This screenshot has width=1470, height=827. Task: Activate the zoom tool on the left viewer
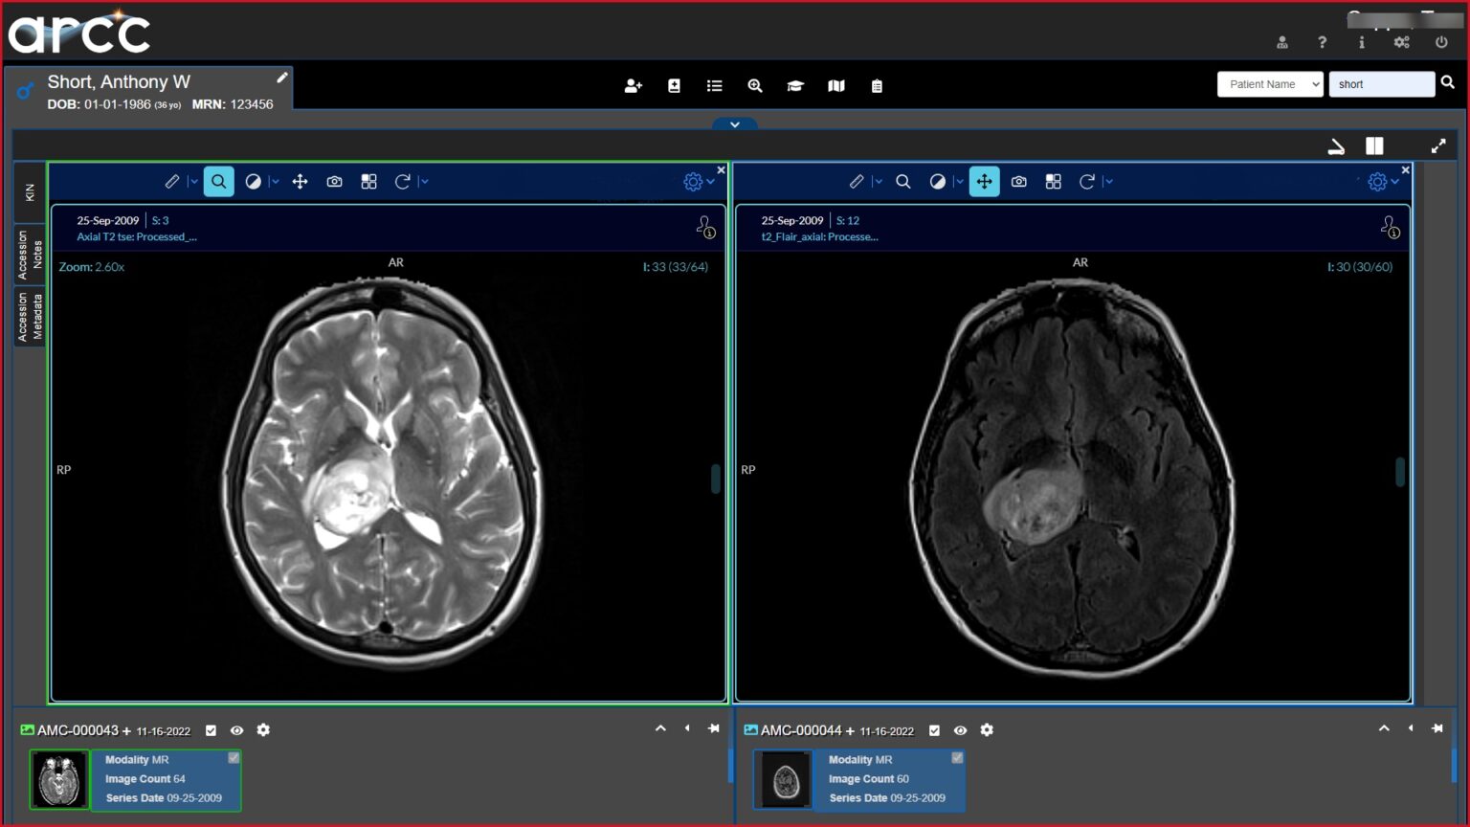(218, 181)
